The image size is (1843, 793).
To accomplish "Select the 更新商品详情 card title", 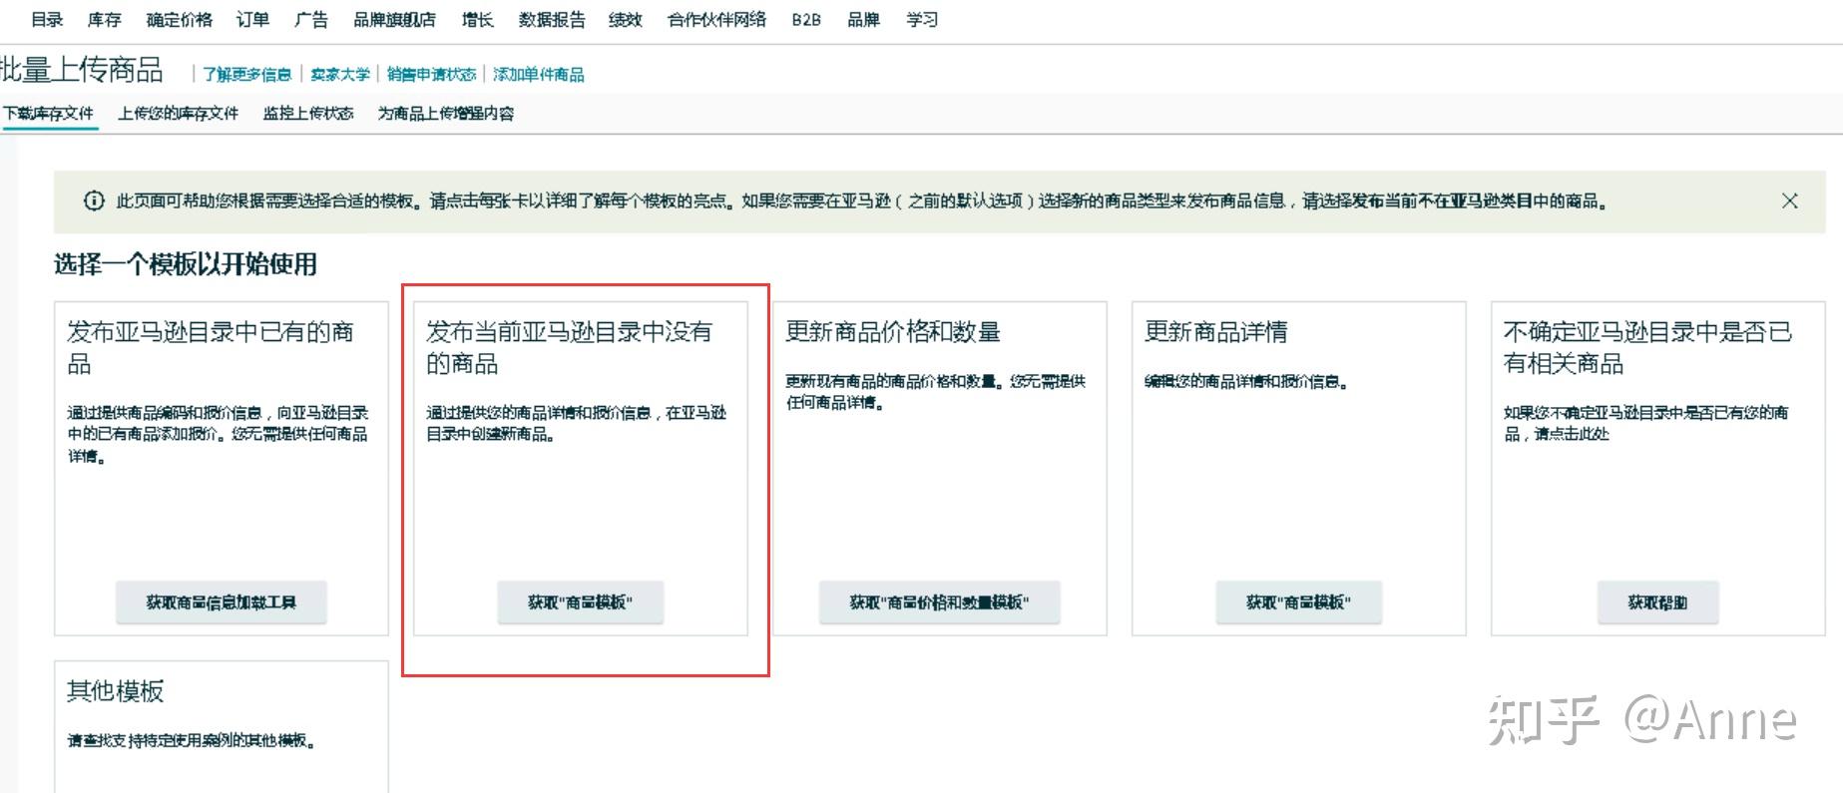I will (1215, 331).
